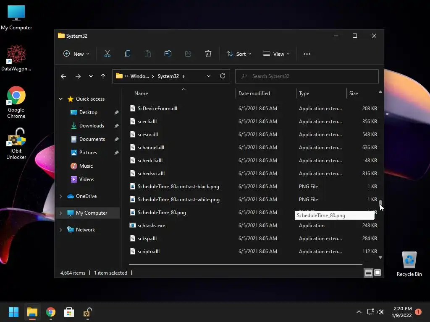Open IObit Unlocker from taskbar
430x322 pixels.
point(87,312)
